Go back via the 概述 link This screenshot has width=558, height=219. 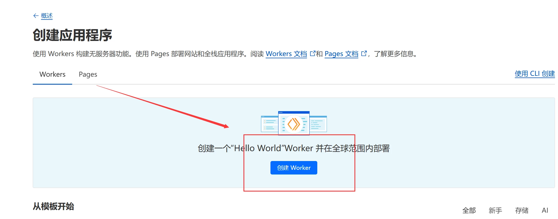click(x=47, y=16)
